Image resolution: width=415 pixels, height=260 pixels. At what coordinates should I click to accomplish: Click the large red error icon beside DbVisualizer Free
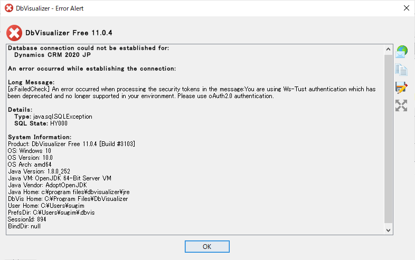pyautogui.click(x=14, y=33)
